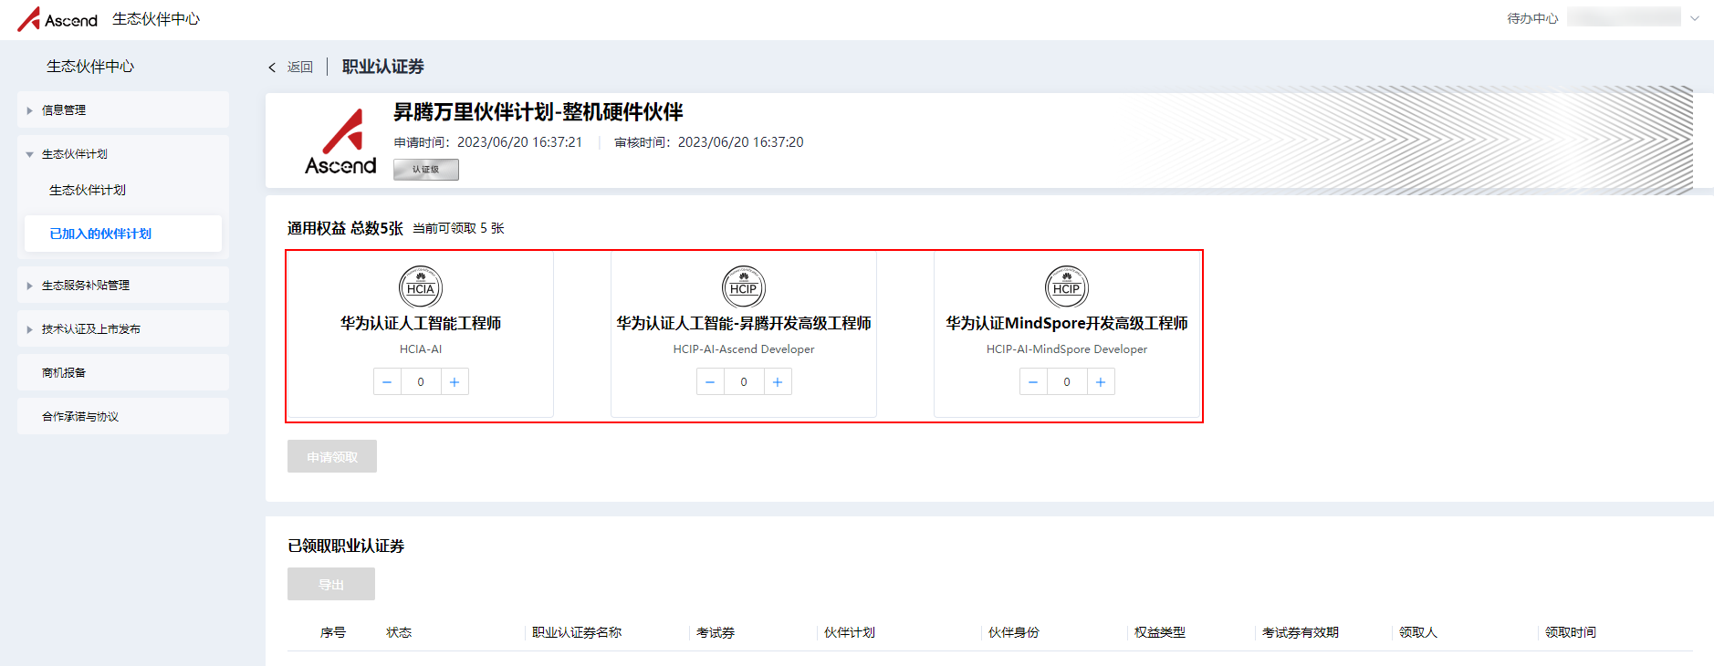Click the 当前可领取 5 张 text

458,228
